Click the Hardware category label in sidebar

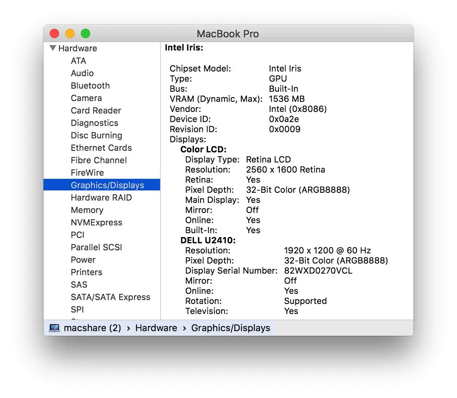(78, 49)
